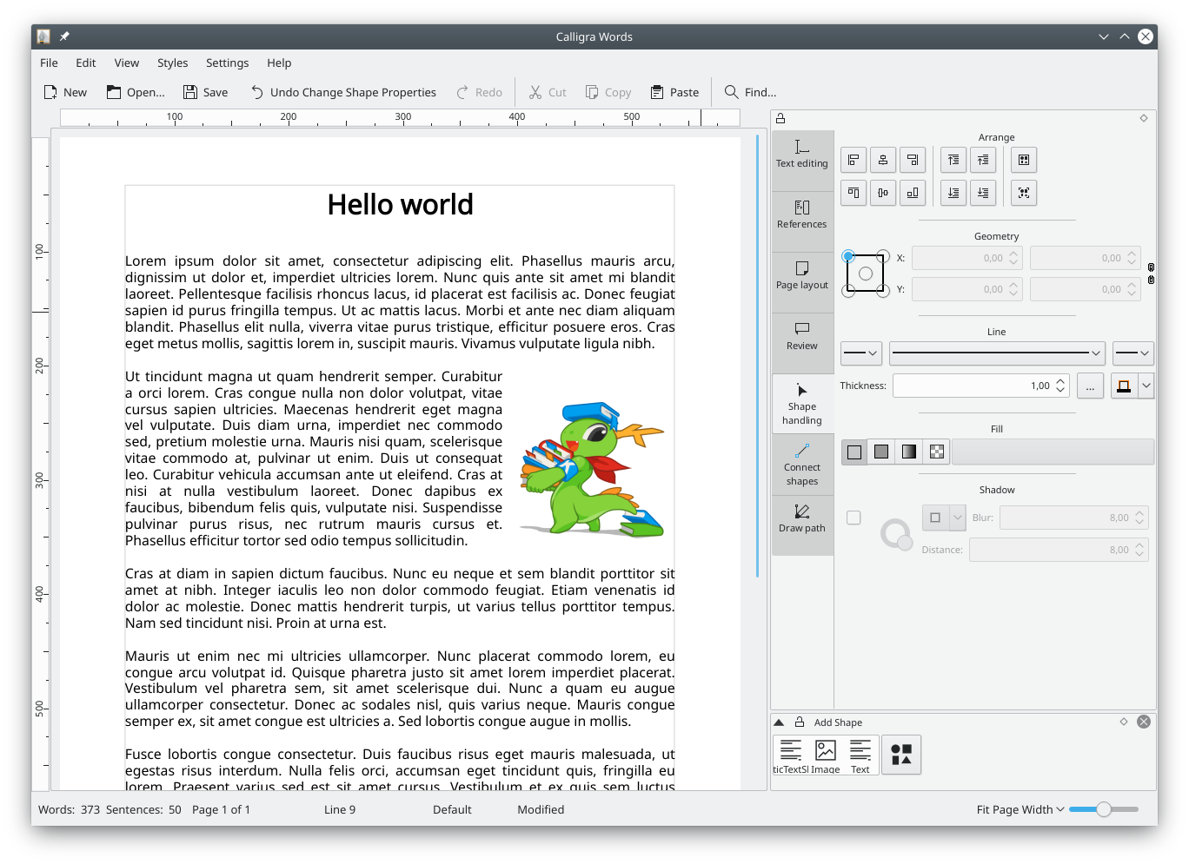Click Undo Change Shape Properties
The image size is (1189, 864).
[x=343, y=92]
